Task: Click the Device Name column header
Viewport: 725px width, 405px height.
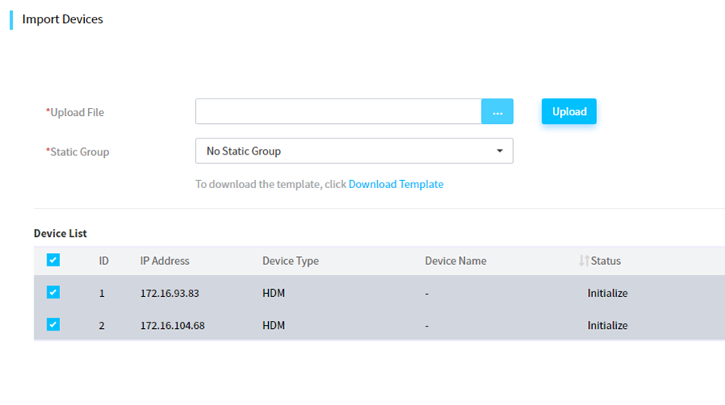Action: click(455, 261)
